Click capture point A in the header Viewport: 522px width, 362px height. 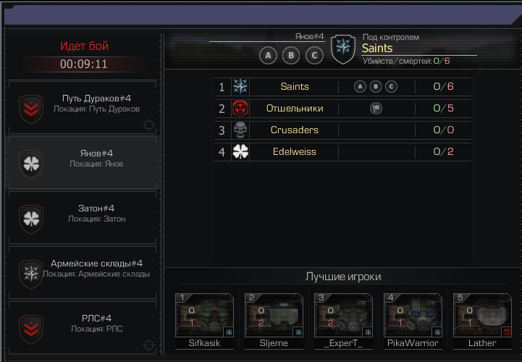tap(268, 55)
